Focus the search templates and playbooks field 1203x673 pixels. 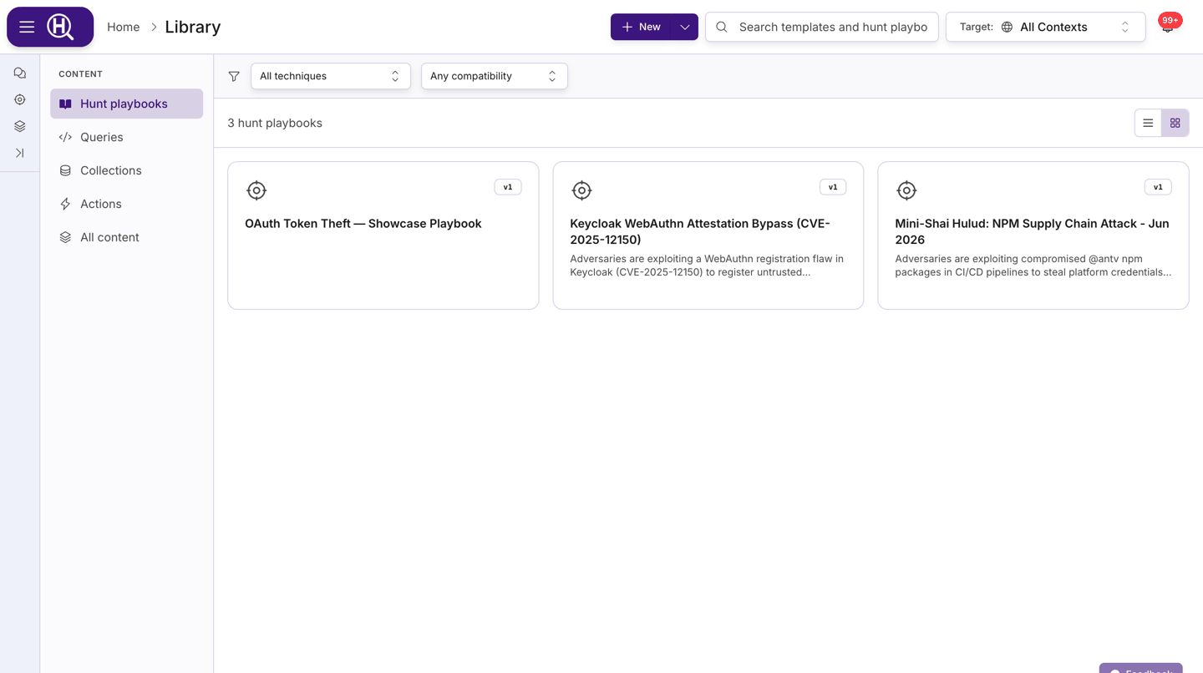(822, 27)
